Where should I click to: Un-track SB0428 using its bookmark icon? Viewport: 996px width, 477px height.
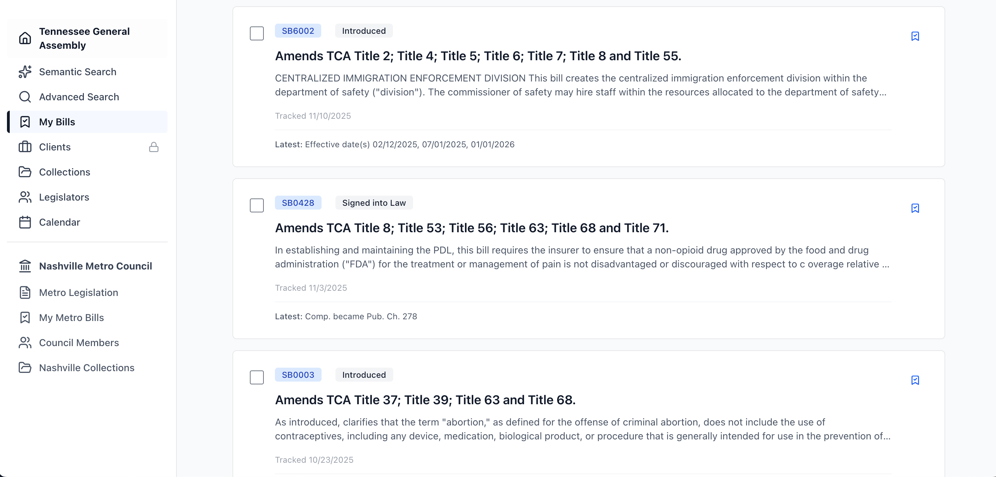tap(915, 208)
